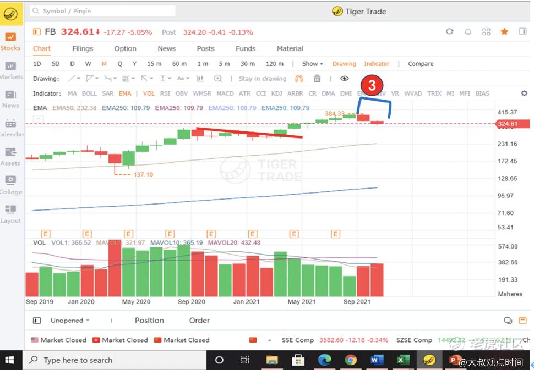Toggle the side panel icon next to the star

coord(522,32)
